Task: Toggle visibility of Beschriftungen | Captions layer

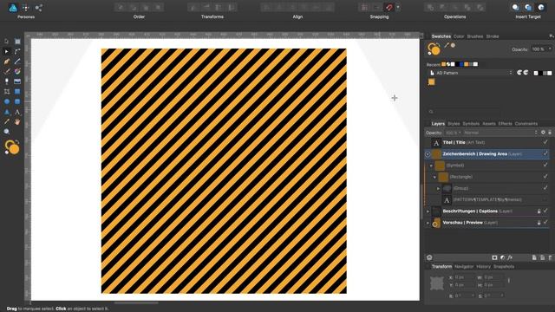Action: pyautogui.click(x=545, y=211)
